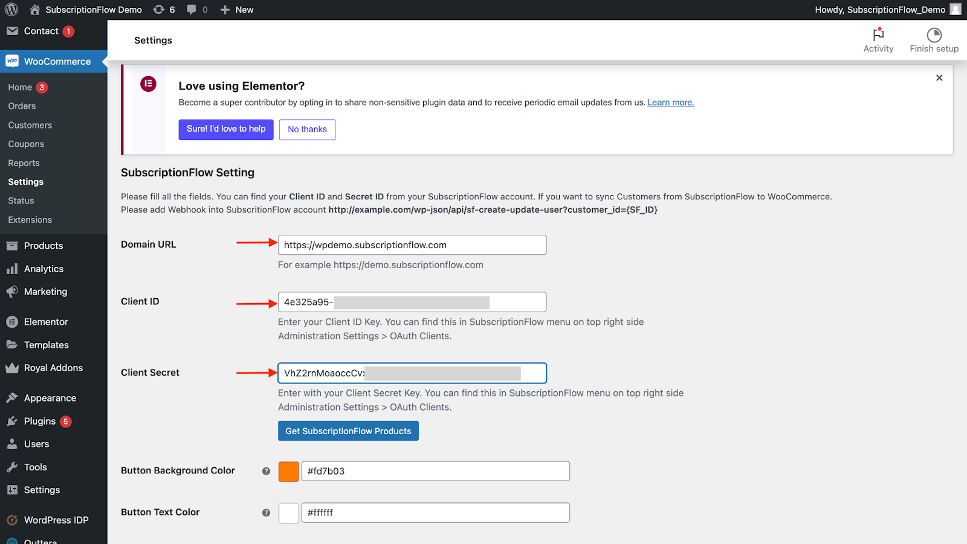Open pending updates showing 6

click(x=164, y=10)
